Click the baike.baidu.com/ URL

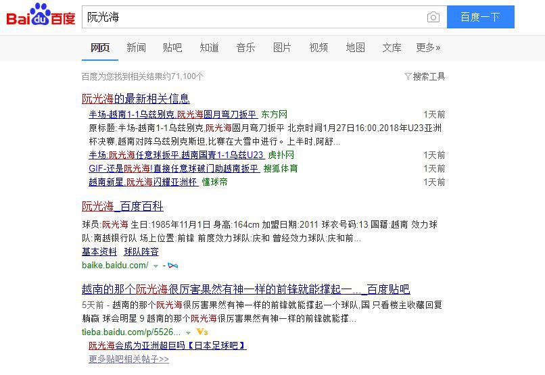[115, 266]
